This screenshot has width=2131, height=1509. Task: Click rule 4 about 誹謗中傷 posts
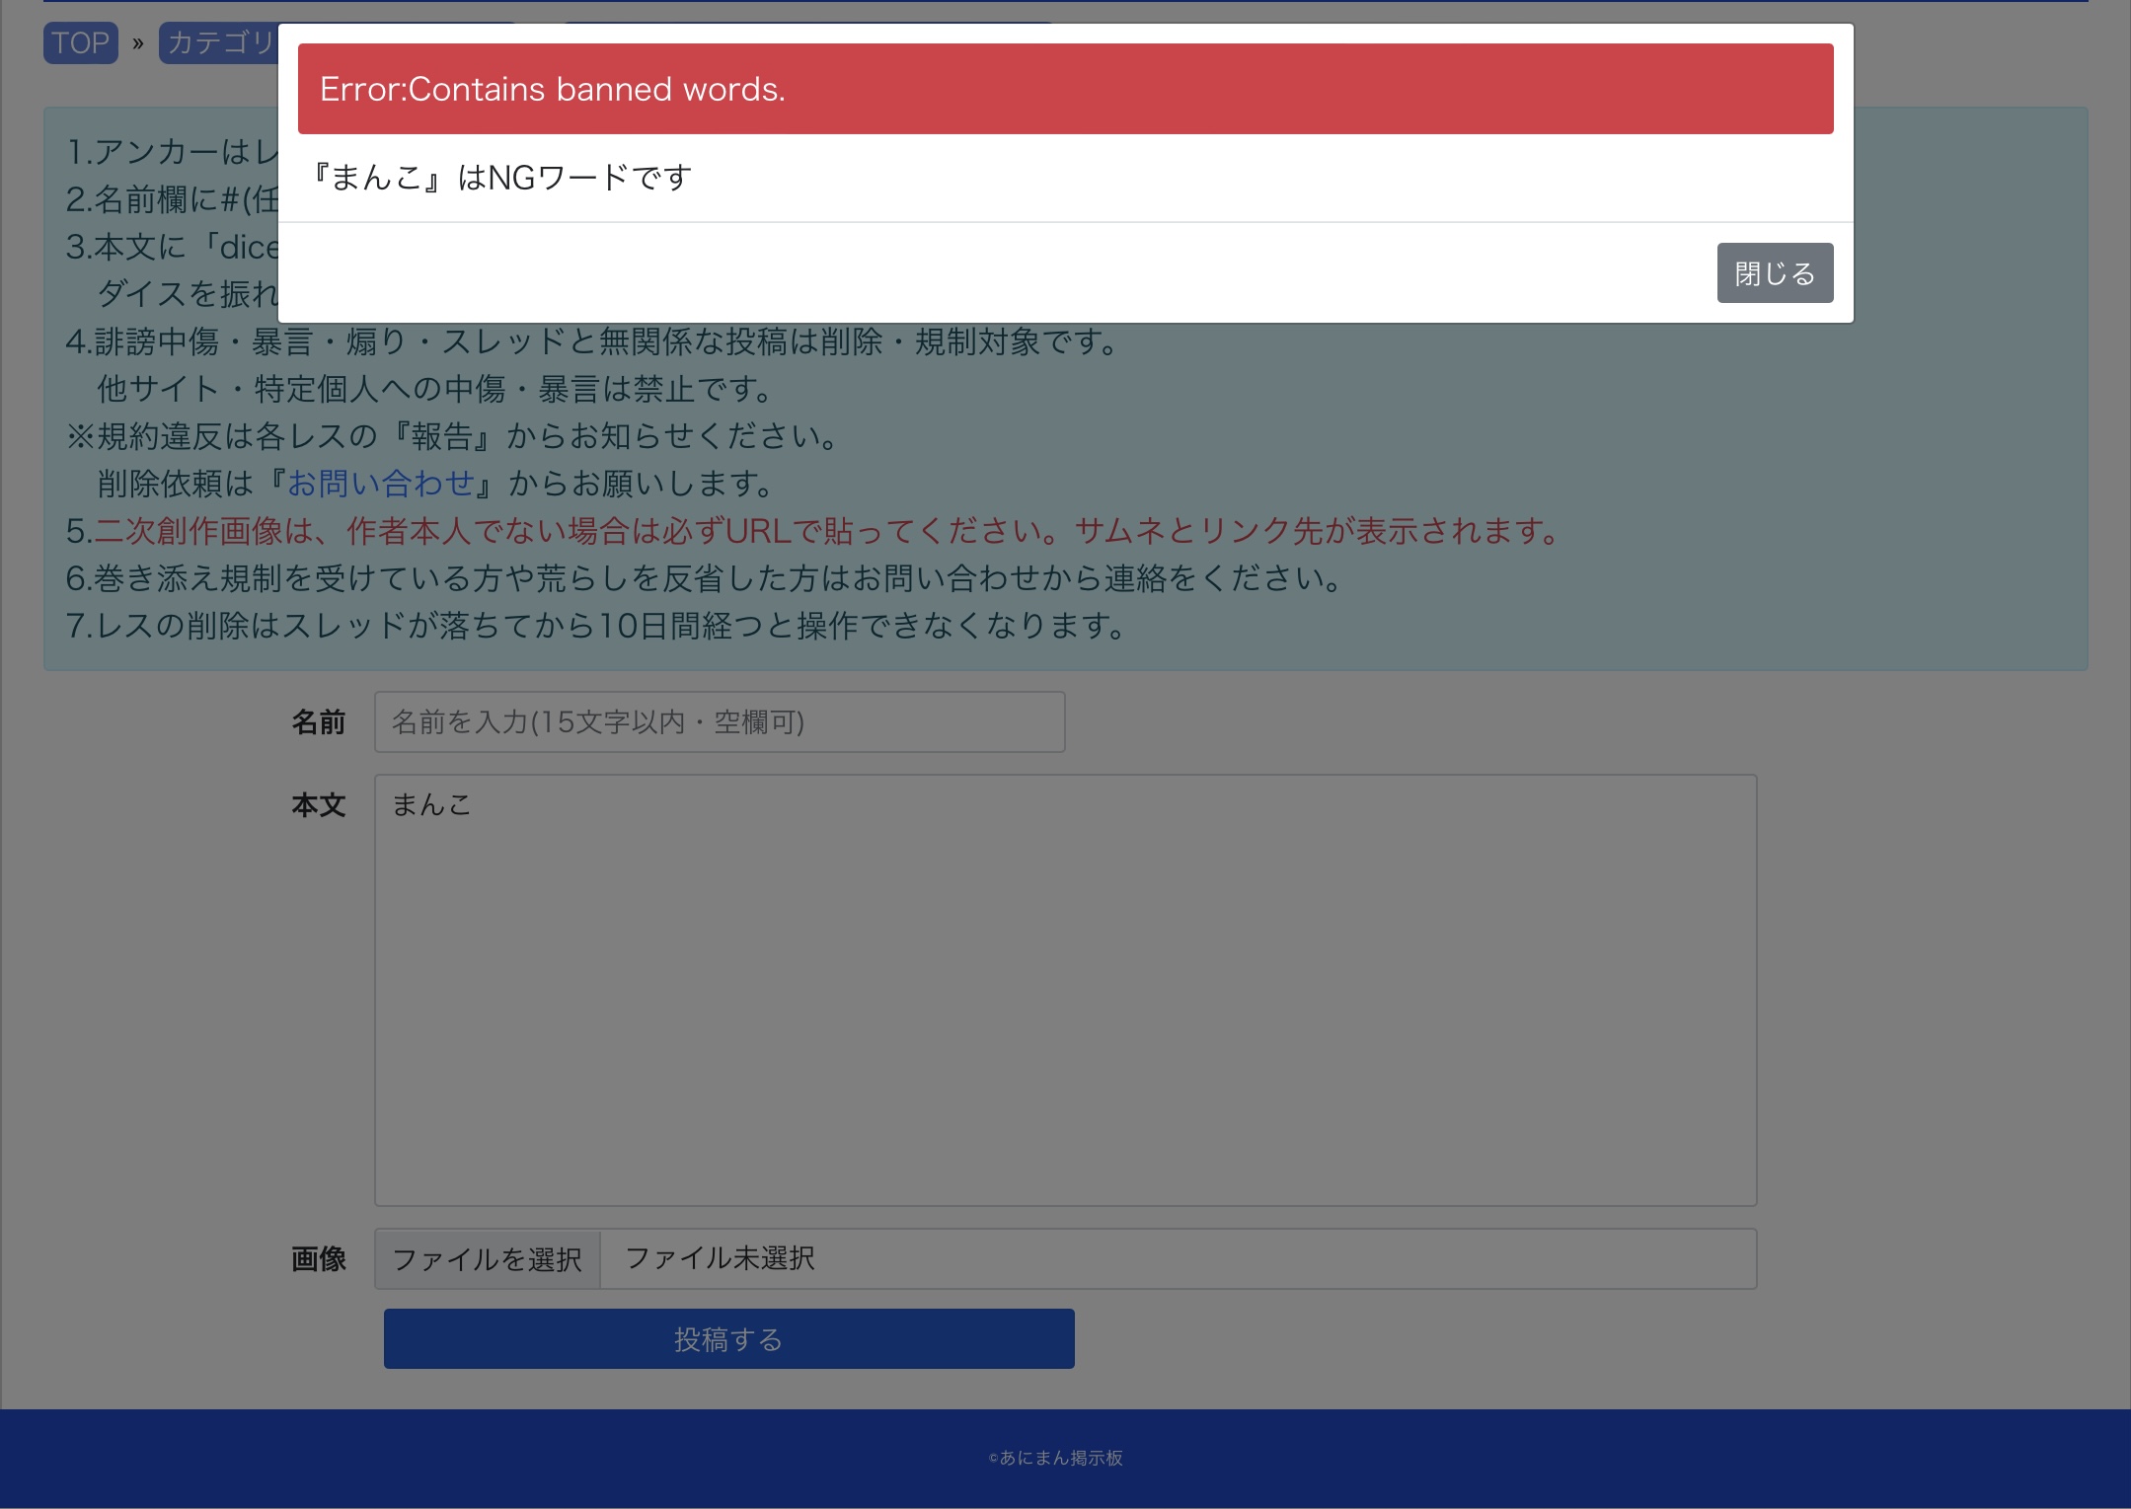pos(592,341)
